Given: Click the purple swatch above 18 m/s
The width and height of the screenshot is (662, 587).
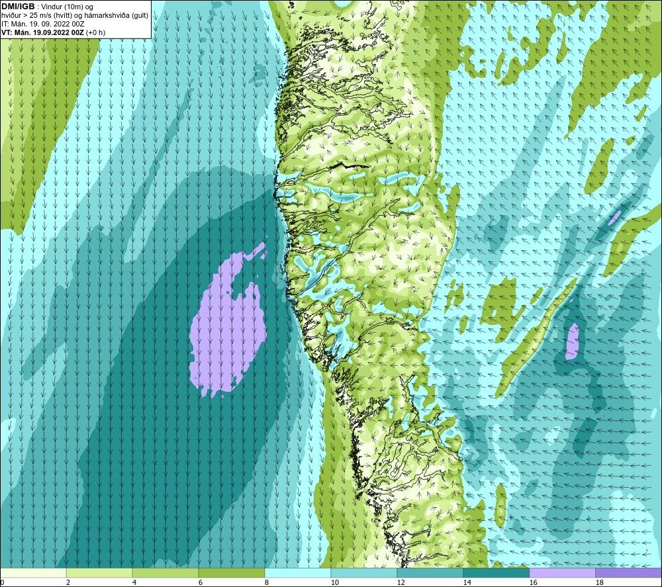Looking at the screenshot, I should coord(628,572).
